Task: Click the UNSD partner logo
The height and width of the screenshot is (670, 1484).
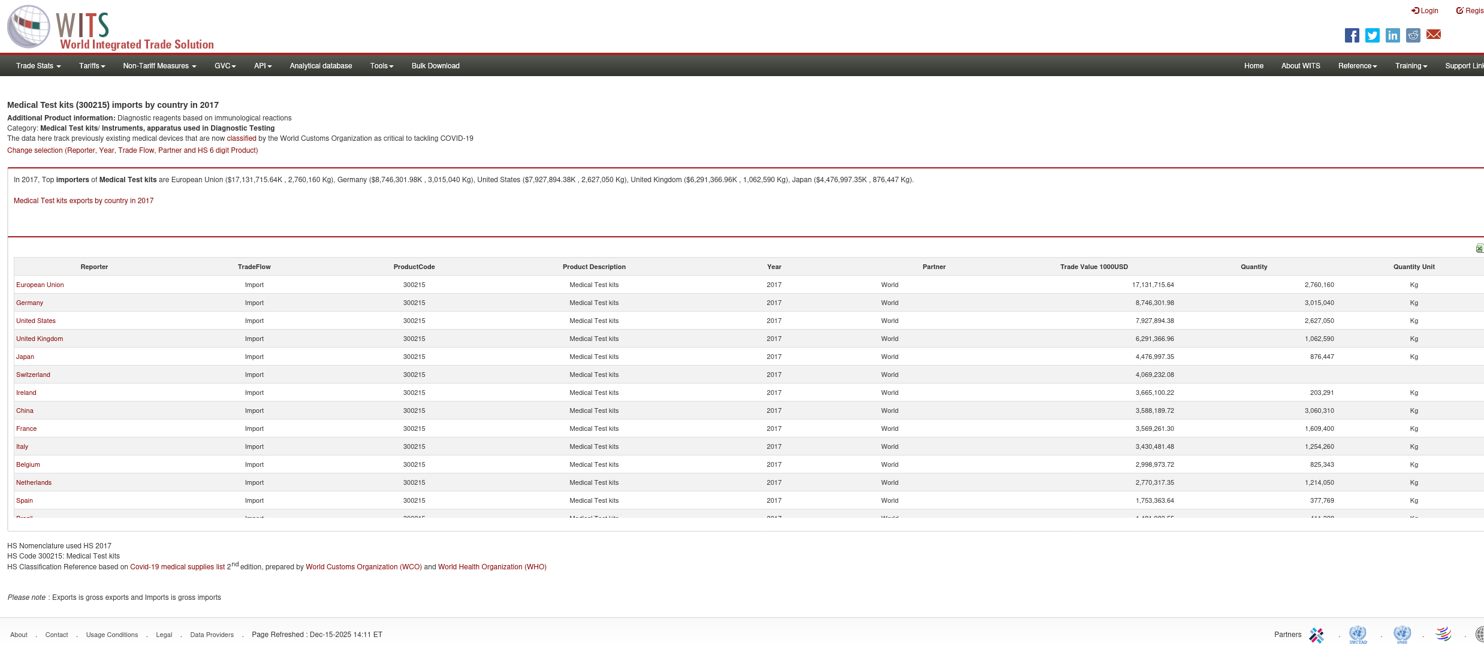Action: coord(1402,635)
